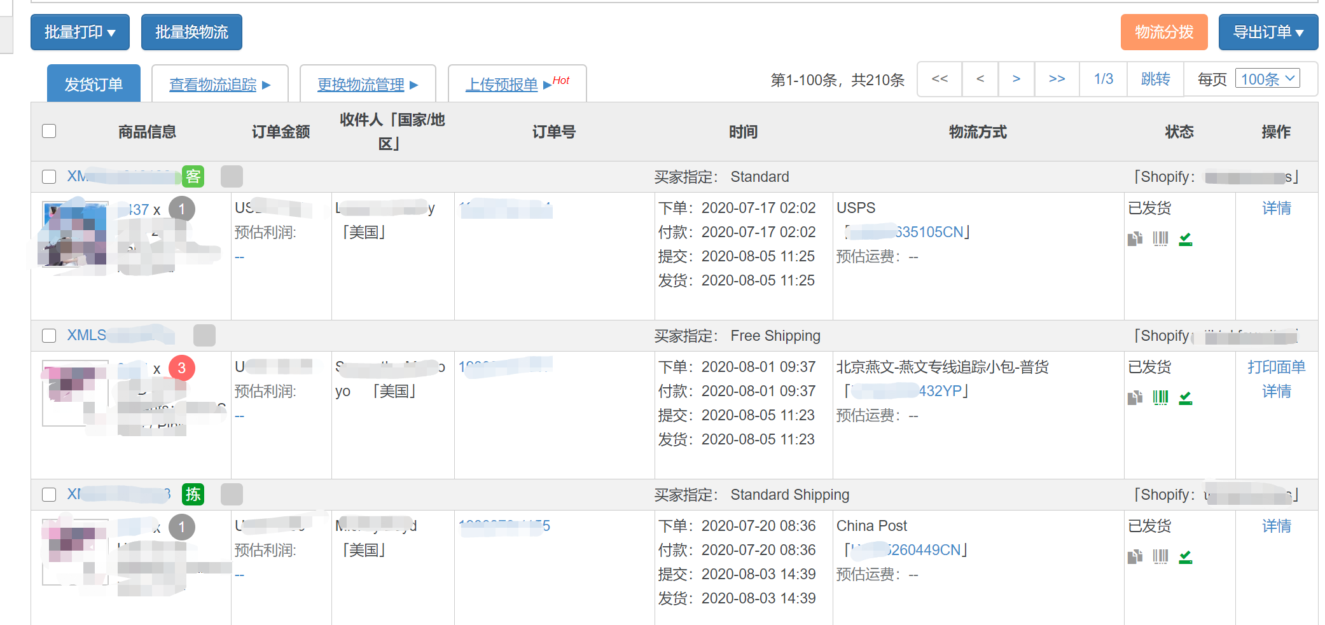1325x625 pixels.
Task: Click the 打印面单 link
Action: pos(1276,367)
